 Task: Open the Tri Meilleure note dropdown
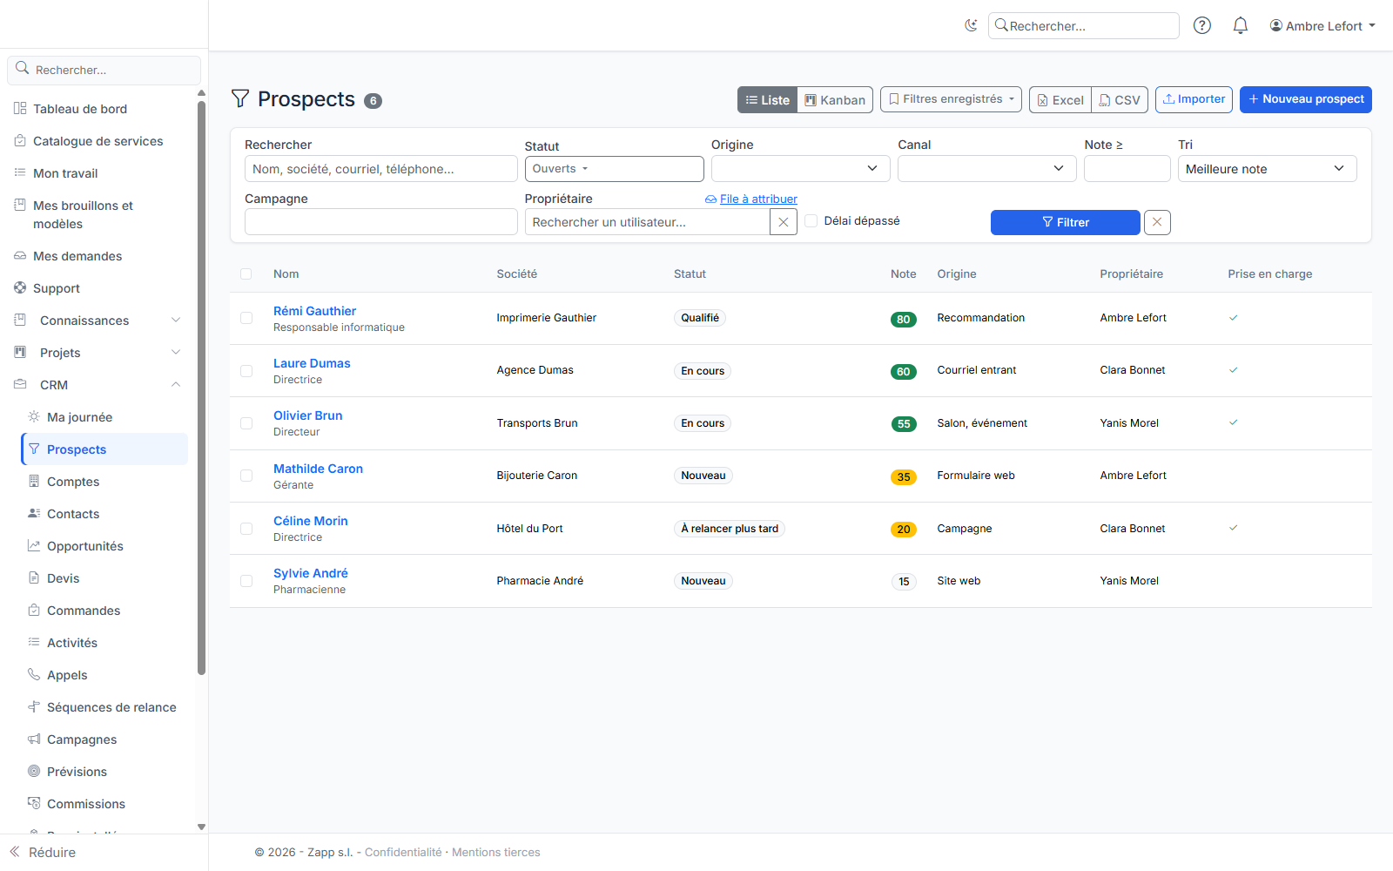1267,168
